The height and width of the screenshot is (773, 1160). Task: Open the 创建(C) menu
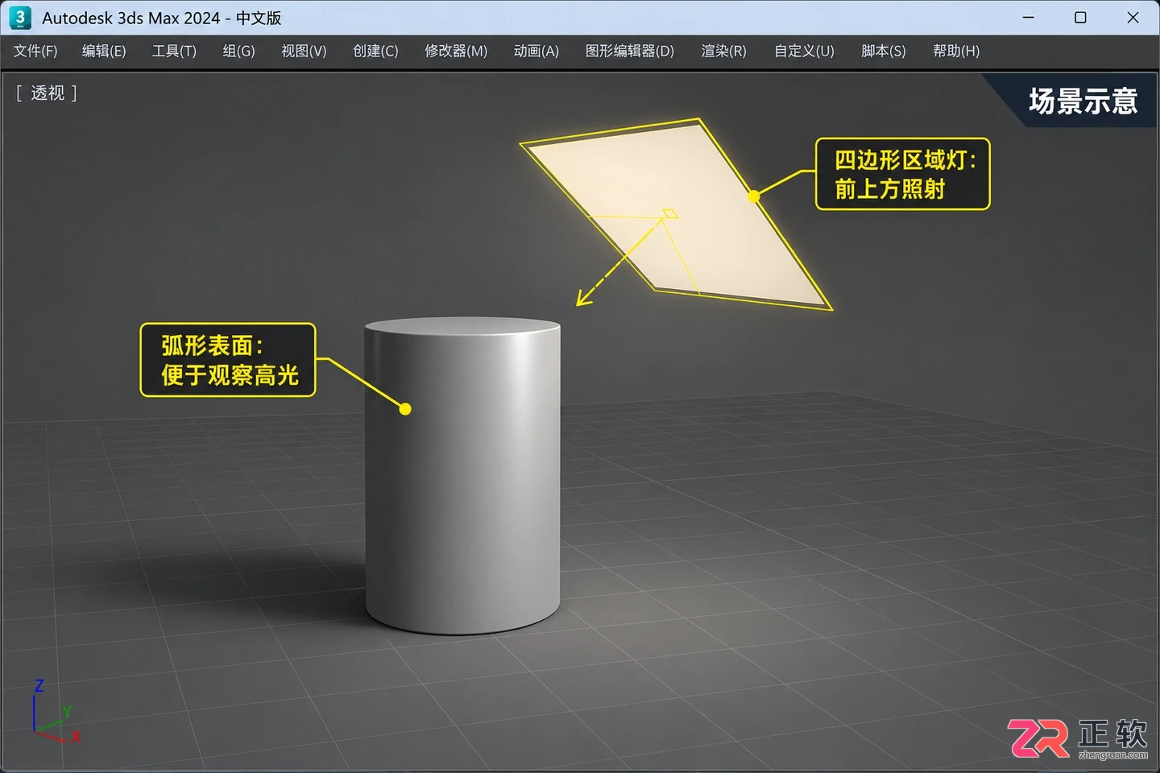[375, 51]
